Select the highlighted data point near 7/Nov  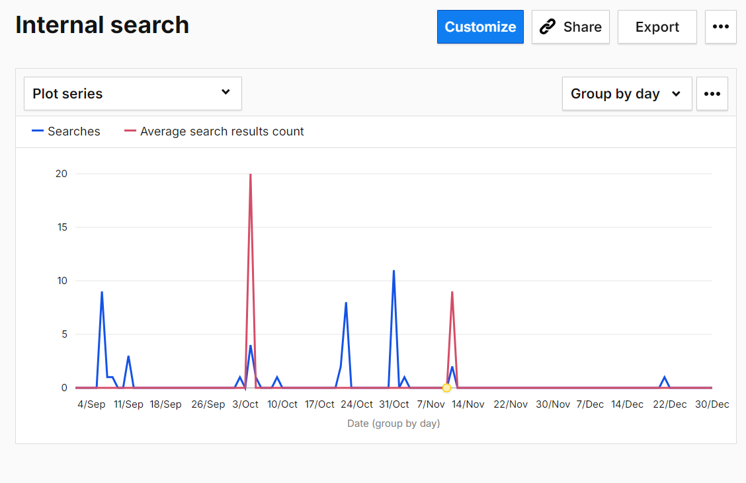tap(446, 388)
